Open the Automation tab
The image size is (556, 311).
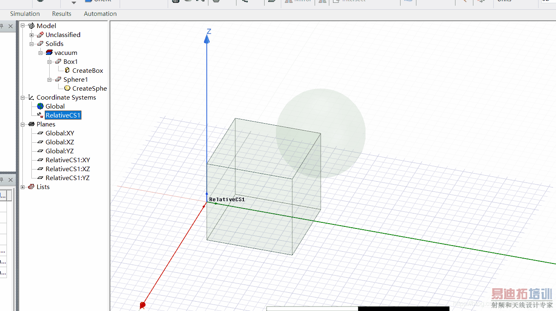coord(100,14)
